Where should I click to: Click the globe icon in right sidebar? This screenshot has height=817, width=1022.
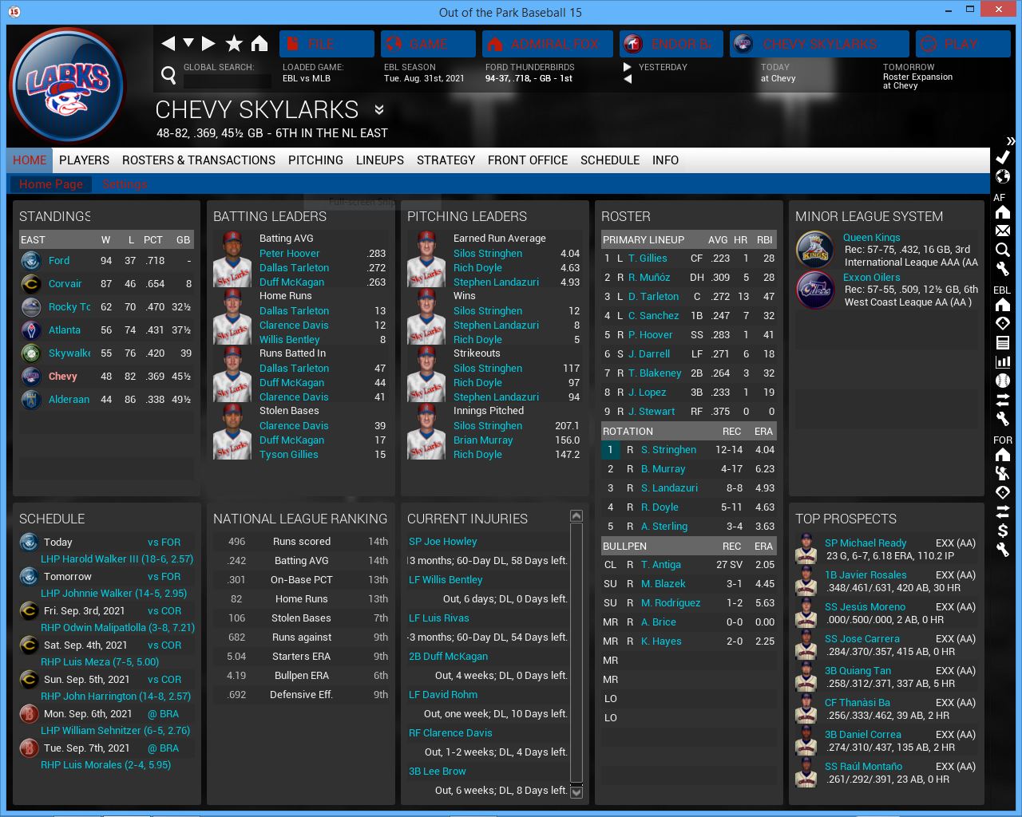(x=1003, y=176)
